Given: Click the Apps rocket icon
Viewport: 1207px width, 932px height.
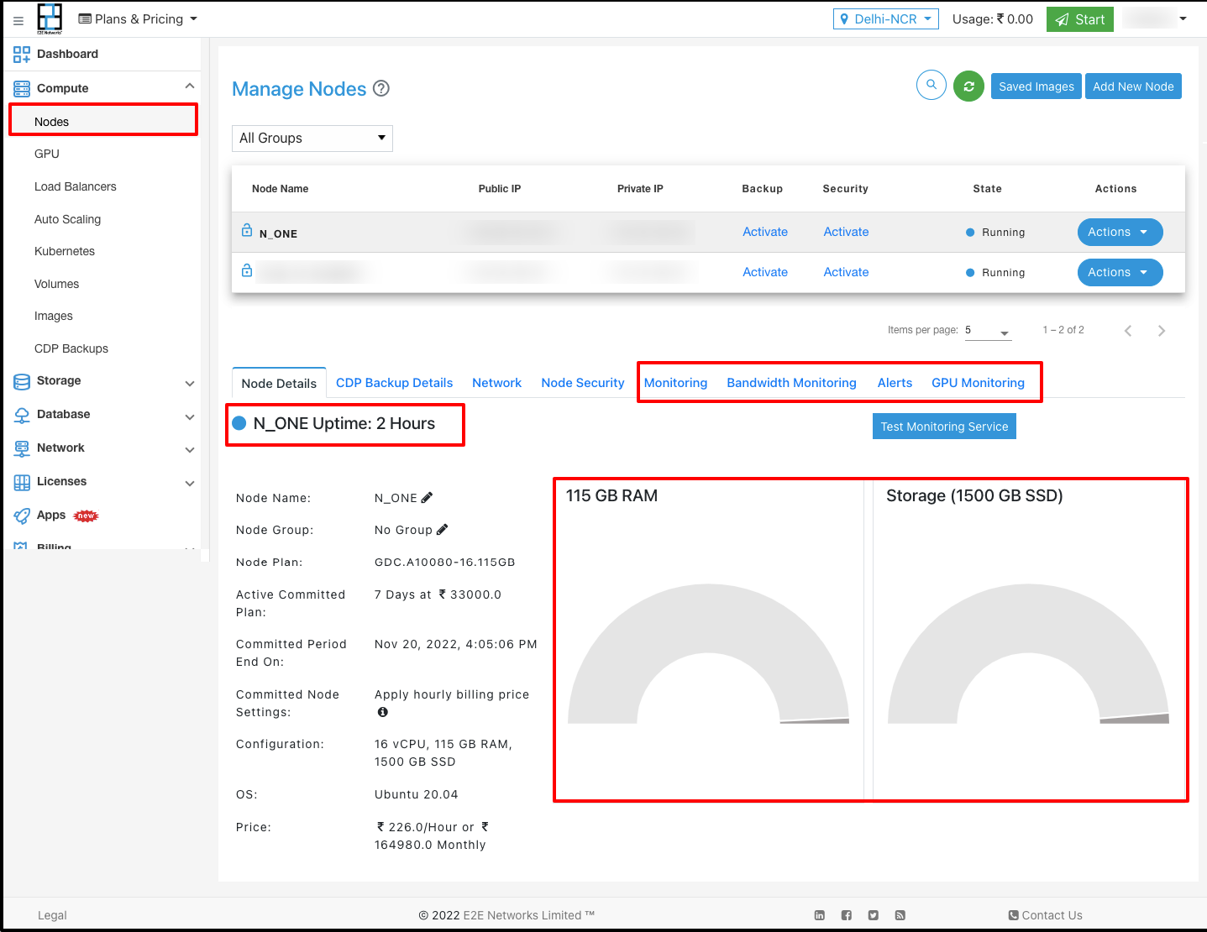Looking at the screenshot, I should click(x=22, y=516).
